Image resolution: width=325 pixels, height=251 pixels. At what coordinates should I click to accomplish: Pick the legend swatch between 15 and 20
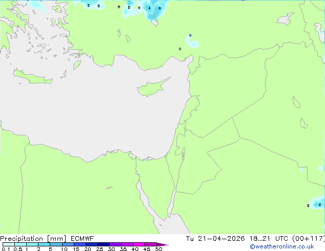point(80,244)
